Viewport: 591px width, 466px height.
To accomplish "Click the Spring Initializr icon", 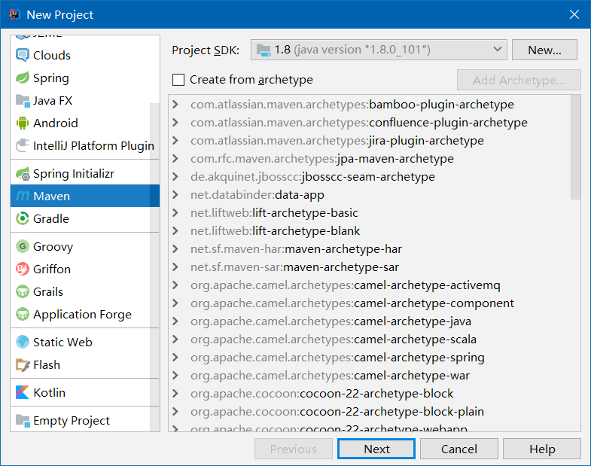I will [23, 173].
